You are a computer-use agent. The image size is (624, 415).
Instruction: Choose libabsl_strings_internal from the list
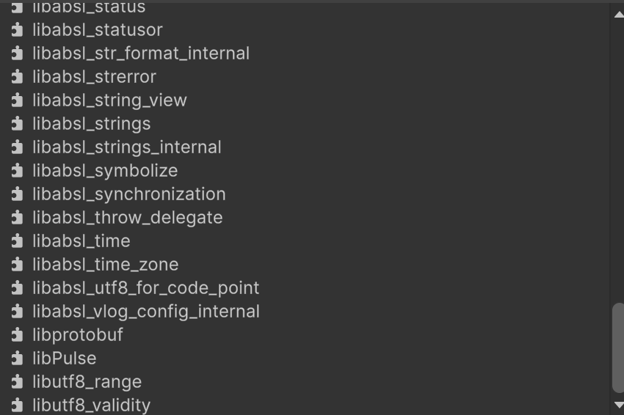126,147
